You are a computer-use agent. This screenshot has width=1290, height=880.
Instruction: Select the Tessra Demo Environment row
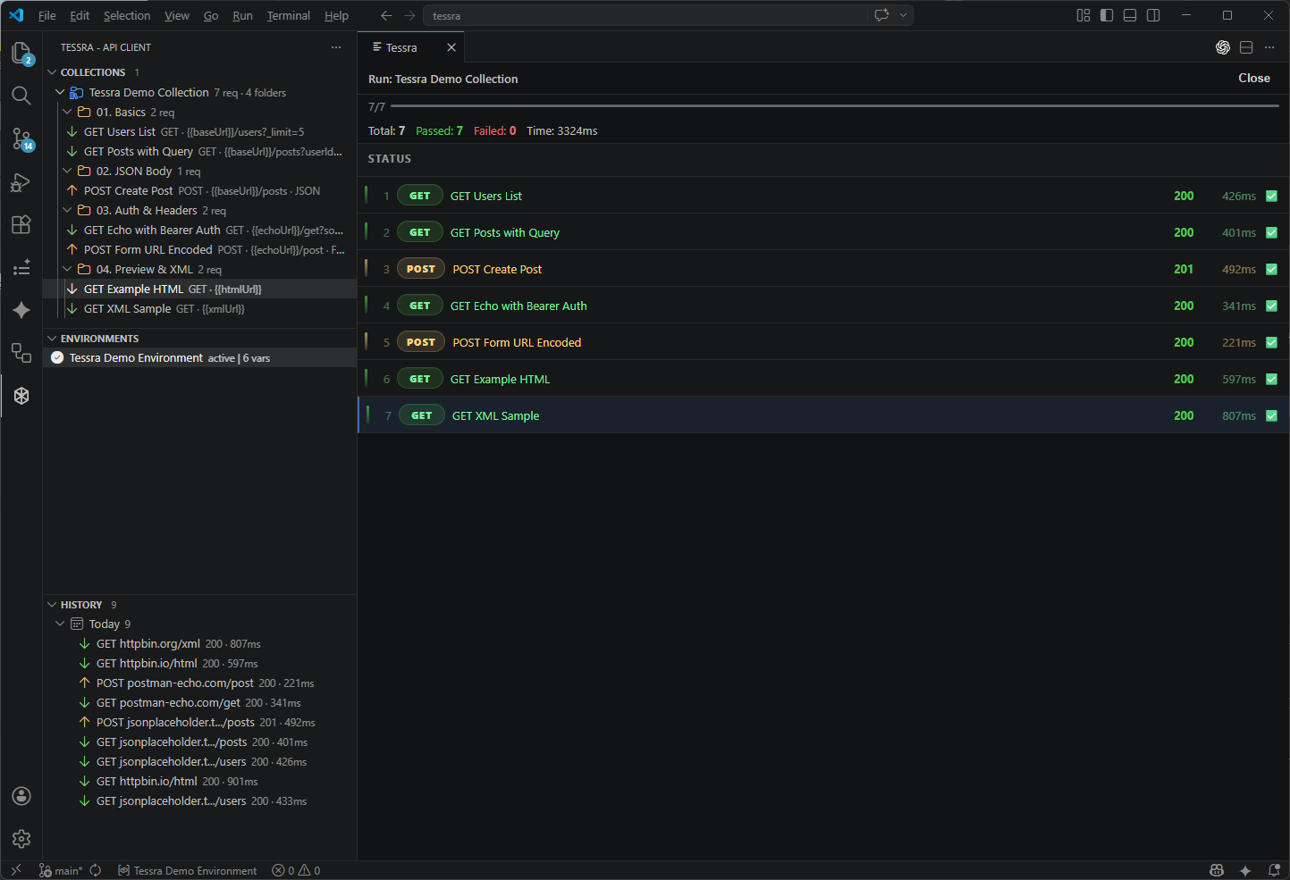200,357
